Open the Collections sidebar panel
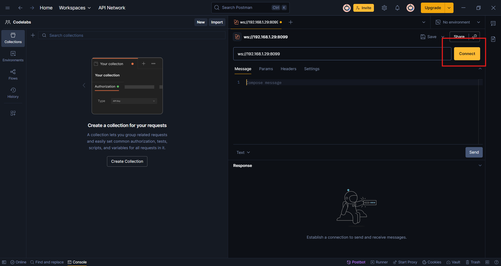The width and height of the screenshot is (501, 266). (13, 38)
